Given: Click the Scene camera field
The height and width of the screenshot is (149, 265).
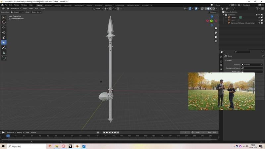Looking at the screenshot, I should (x=252, y=65).
